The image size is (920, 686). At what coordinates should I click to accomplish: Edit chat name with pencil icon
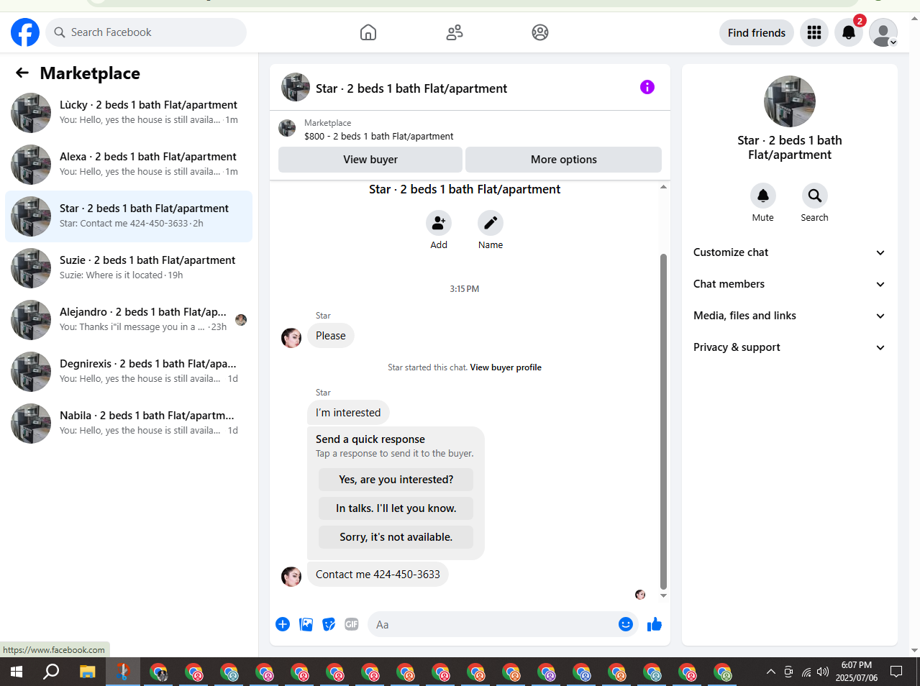[491, 223]
